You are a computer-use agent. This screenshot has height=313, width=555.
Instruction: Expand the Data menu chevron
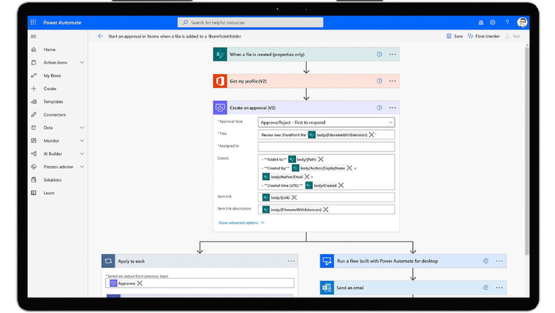pyautogui.click(x=81, y=128)
